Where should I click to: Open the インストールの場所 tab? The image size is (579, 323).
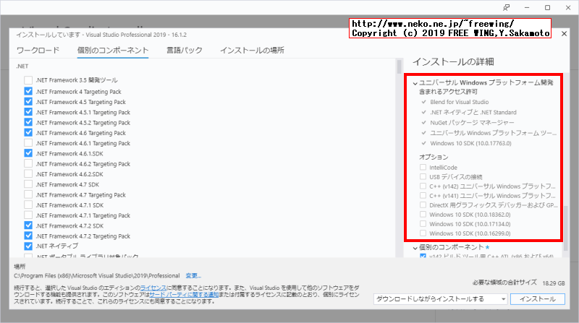[x=252, y=50]
